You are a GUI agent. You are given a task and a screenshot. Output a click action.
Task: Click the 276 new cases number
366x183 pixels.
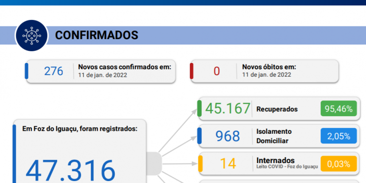click(x=54, y=71)
